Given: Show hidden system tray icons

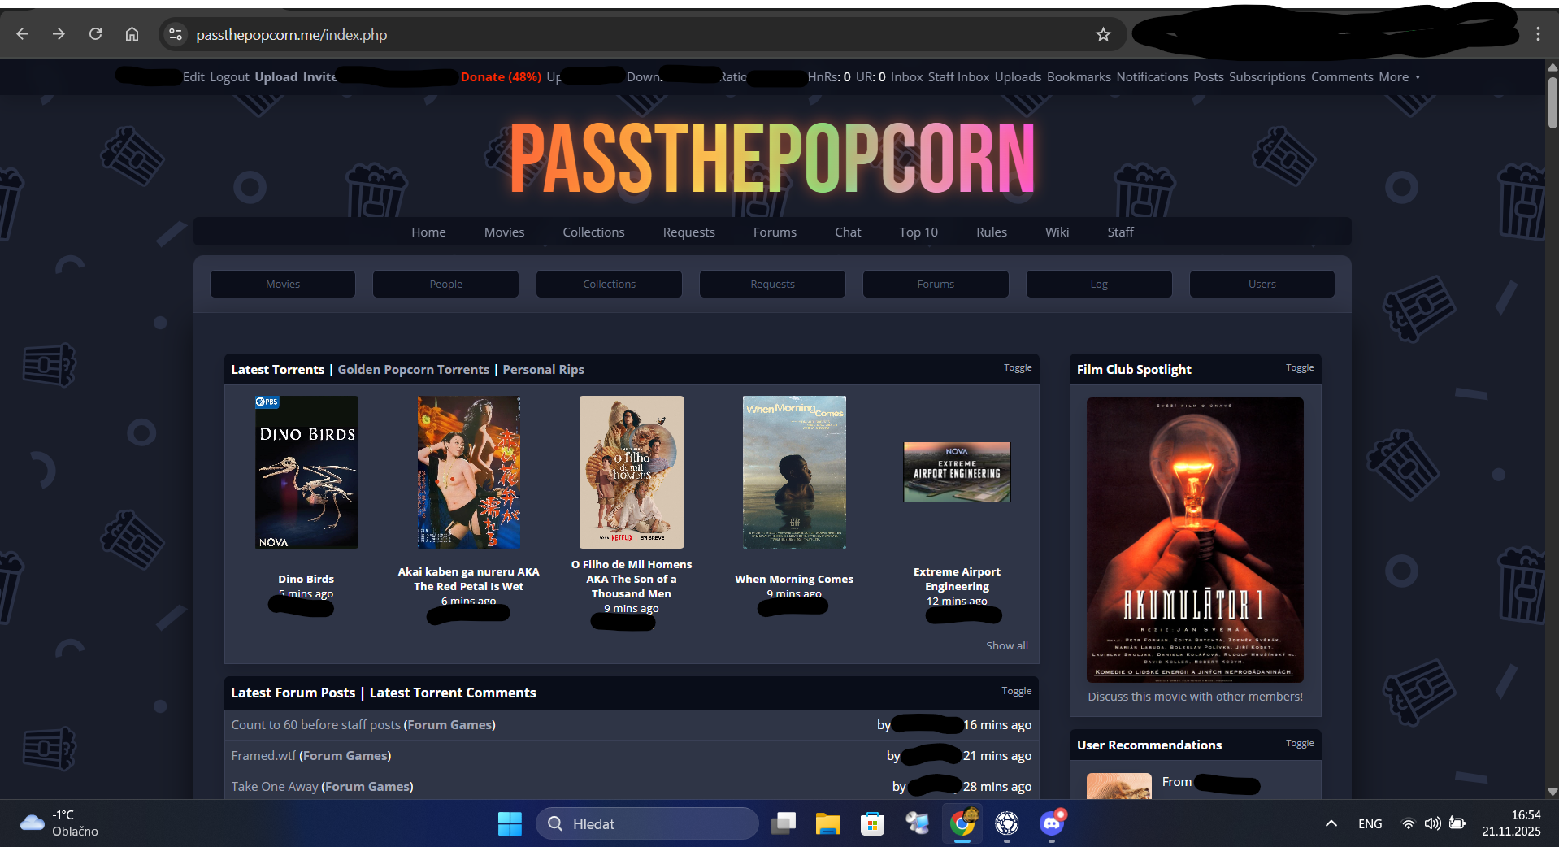Looking at the screenshot, I should (x=1331, y=823).
